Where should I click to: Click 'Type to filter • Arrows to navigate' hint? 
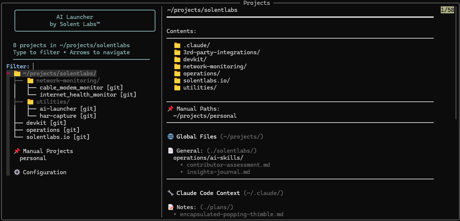(71, 52)
